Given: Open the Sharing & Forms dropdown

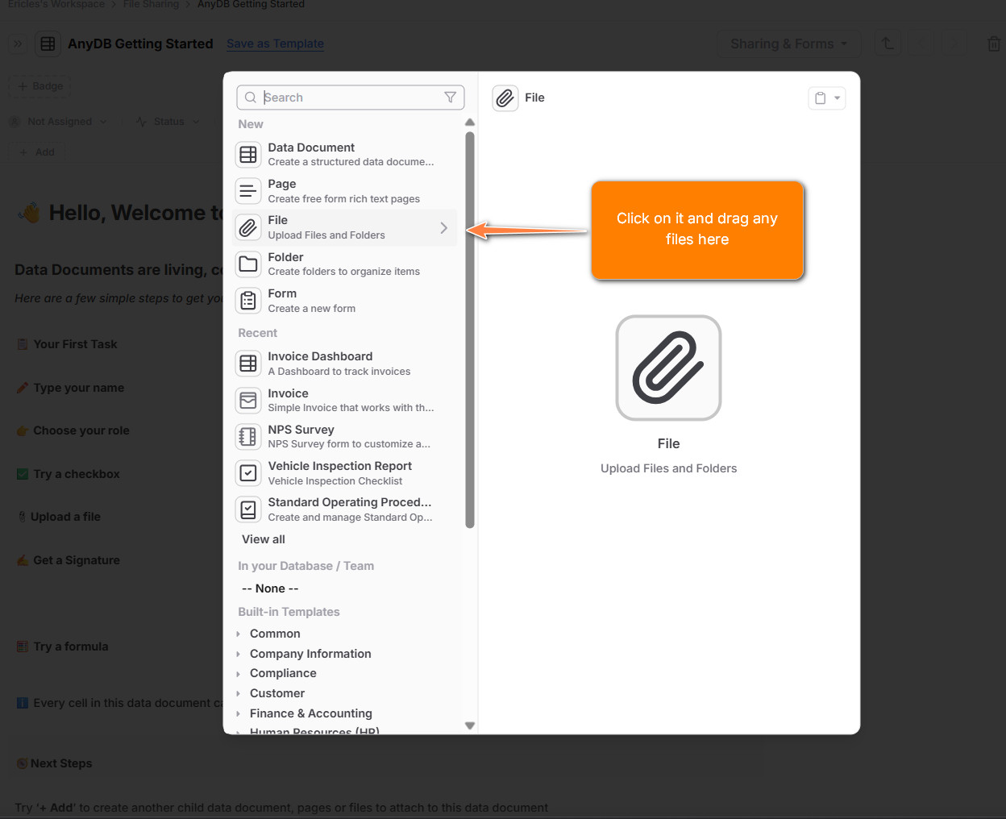Looking at the screenshot, I should coord(788,44).
